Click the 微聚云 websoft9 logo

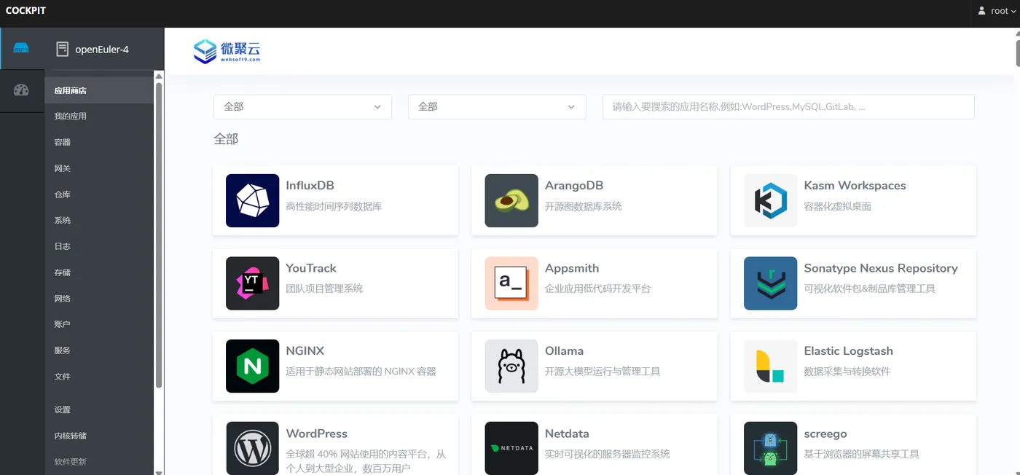click(x=227, y=51)
